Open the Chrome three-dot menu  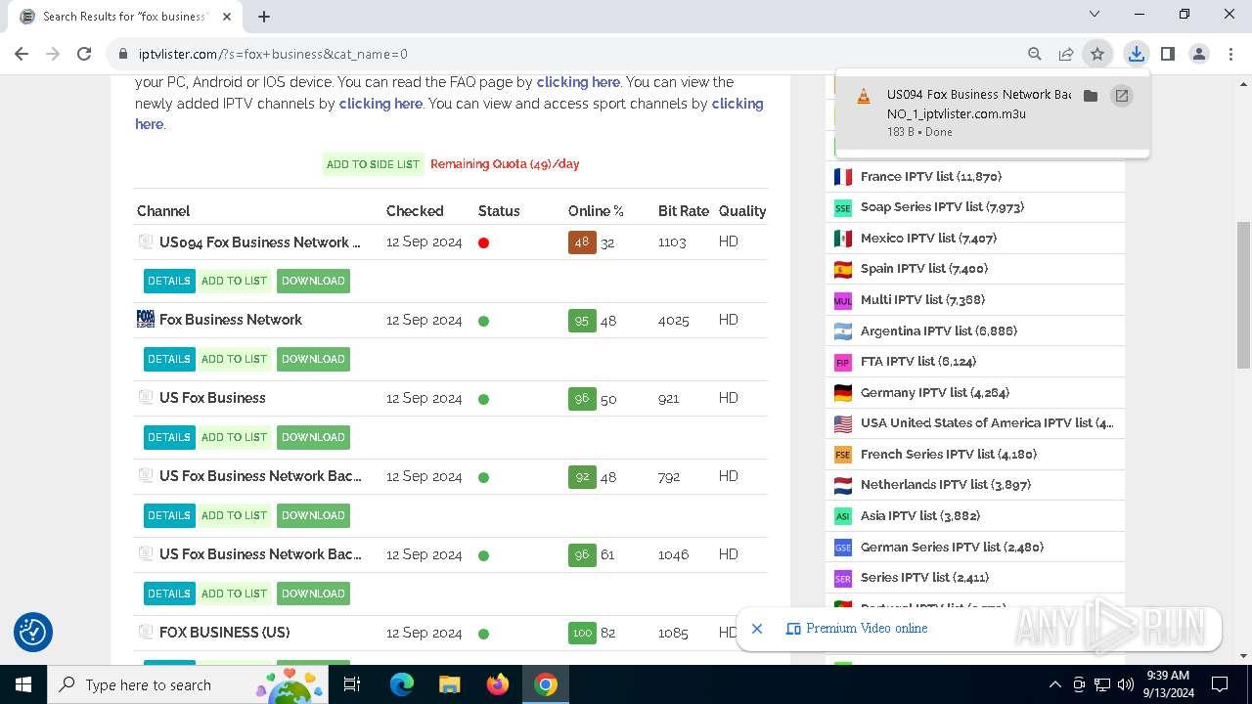(1230, 55)
